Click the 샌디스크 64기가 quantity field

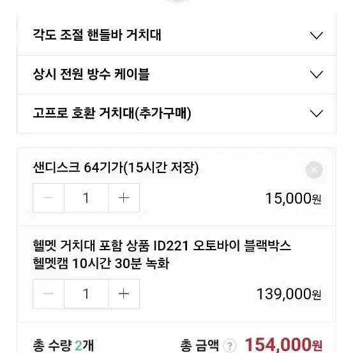86,198
